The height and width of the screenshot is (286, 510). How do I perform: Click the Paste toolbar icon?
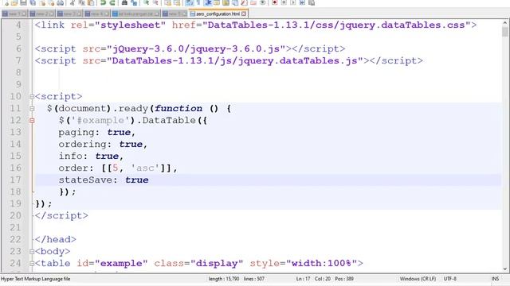(91, 3)
